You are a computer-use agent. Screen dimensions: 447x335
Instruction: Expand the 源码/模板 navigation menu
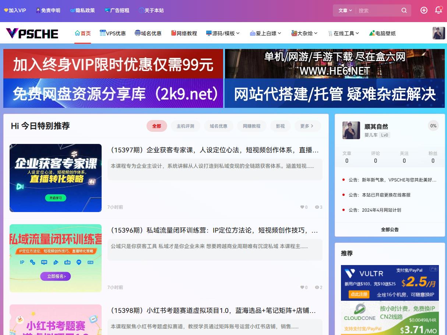[x=223, y=33]
